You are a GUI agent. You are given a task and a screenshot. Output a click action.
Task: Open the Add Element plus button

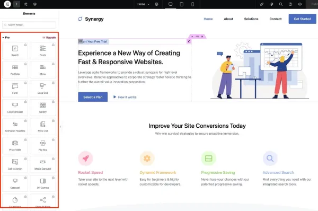coord(16,4)
